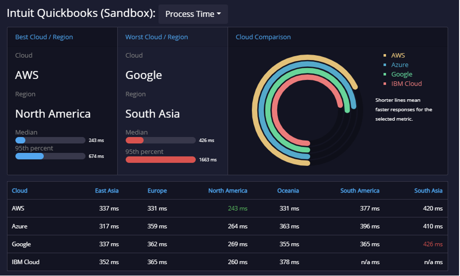This screenshot has width=460, height=276.
Task: Sort table by South Asia column
Action: [428, 191]
